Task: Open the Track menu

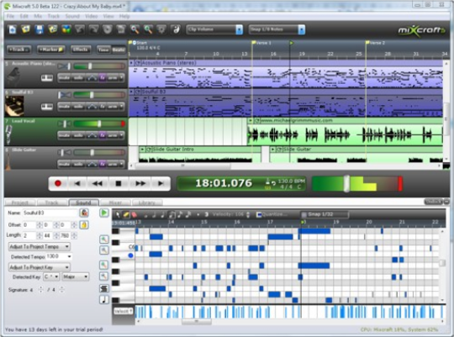Action: tap(54, 16)
